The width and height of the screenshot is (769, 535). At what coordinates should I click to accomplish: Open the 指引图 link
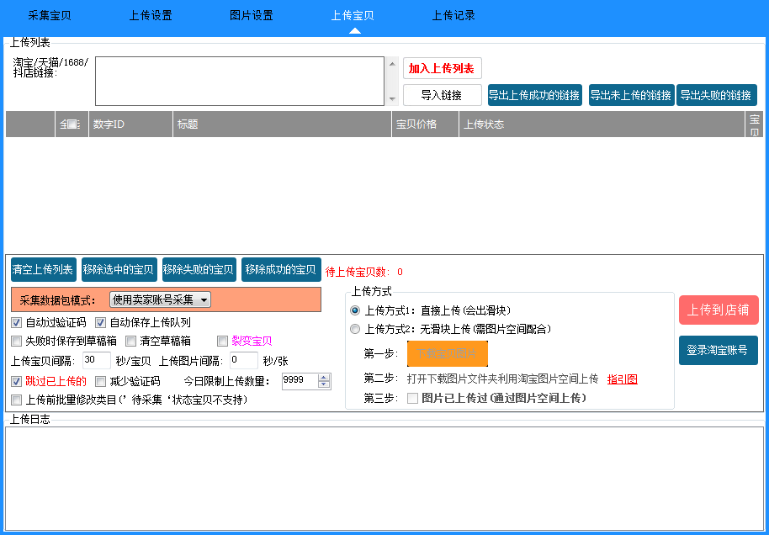pyautogui.click(x=623, y=379)
